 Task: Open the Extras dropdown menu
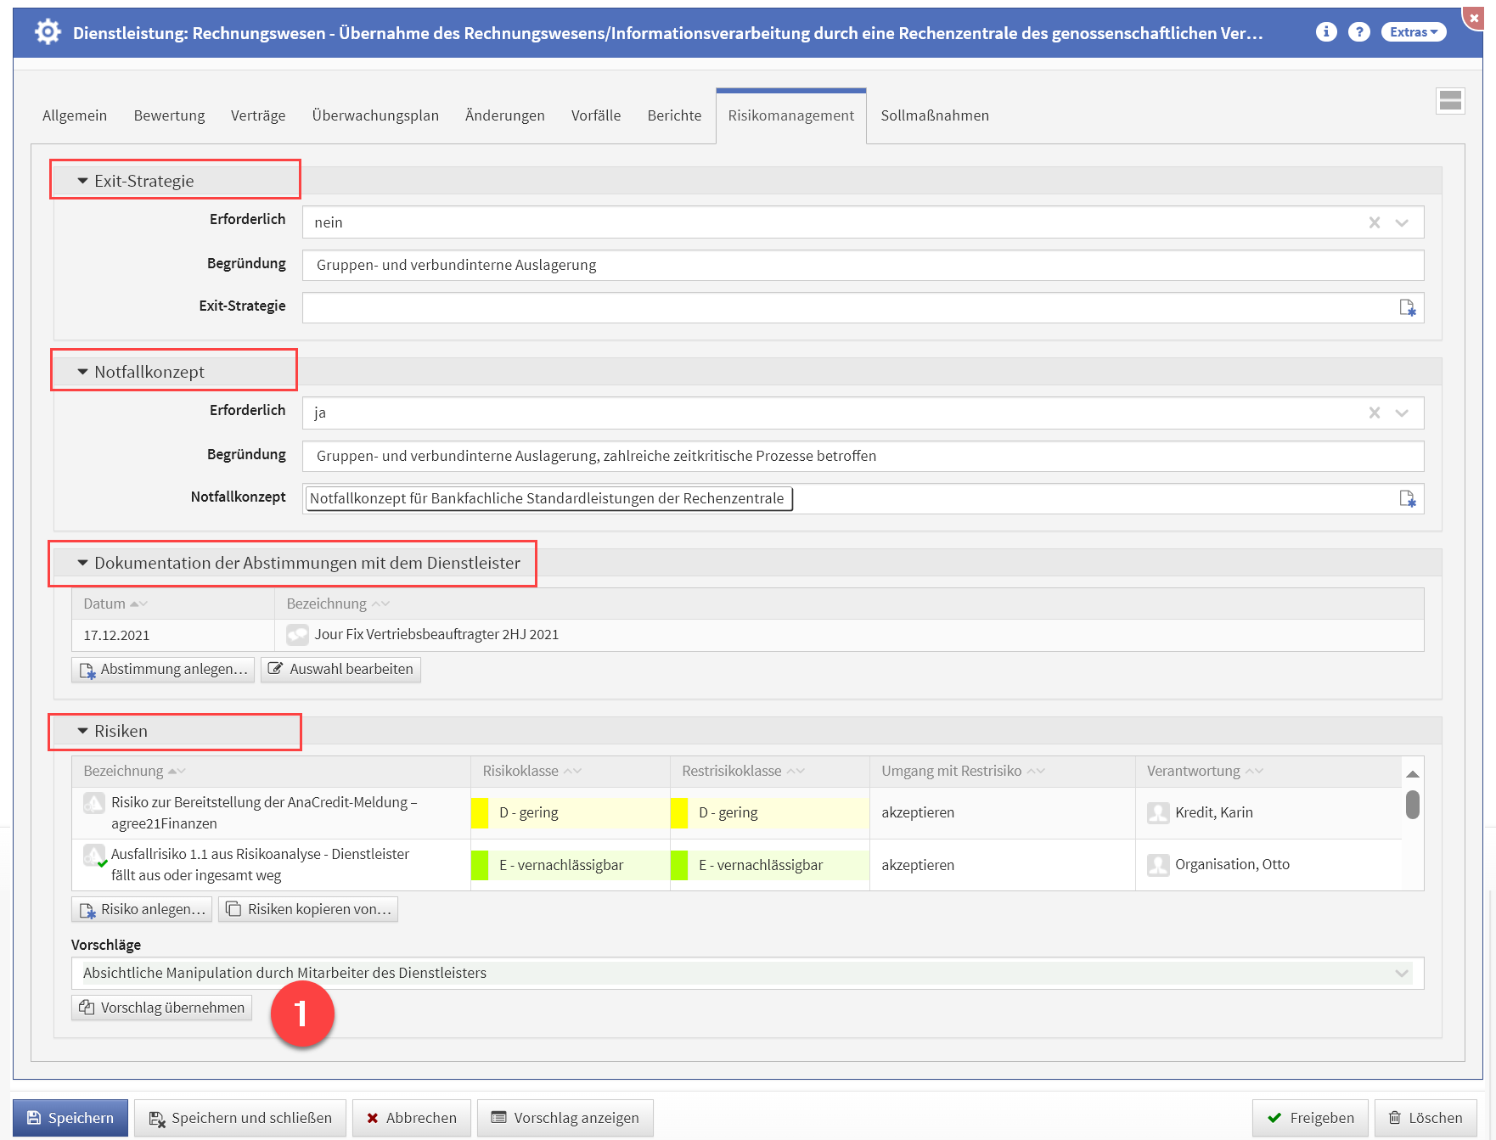[1414, 31]
